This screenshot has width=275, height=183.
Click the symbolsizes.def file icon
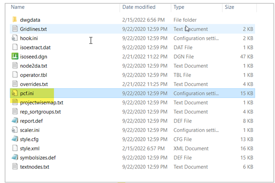point(14,157)
